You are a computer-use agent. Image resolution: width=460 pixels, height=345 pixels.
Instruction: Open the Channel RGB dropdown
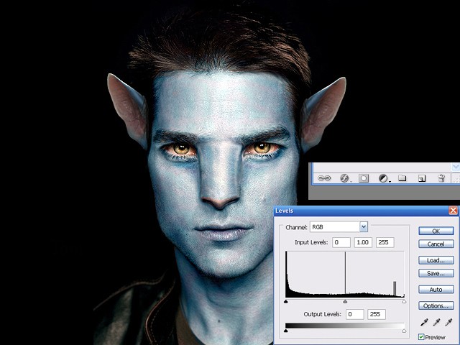pos(339,227)
